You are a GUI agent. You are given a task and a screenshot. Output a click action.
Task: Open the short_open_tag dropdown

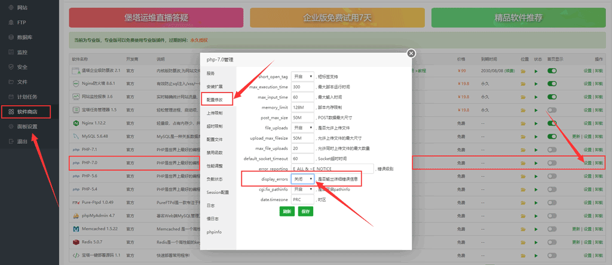tap(302, 76)
